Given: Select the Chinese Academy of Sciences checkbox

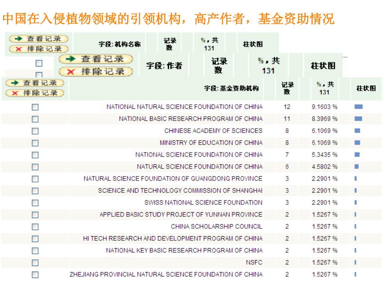Looking at the screenshot, I should point(35,131).
